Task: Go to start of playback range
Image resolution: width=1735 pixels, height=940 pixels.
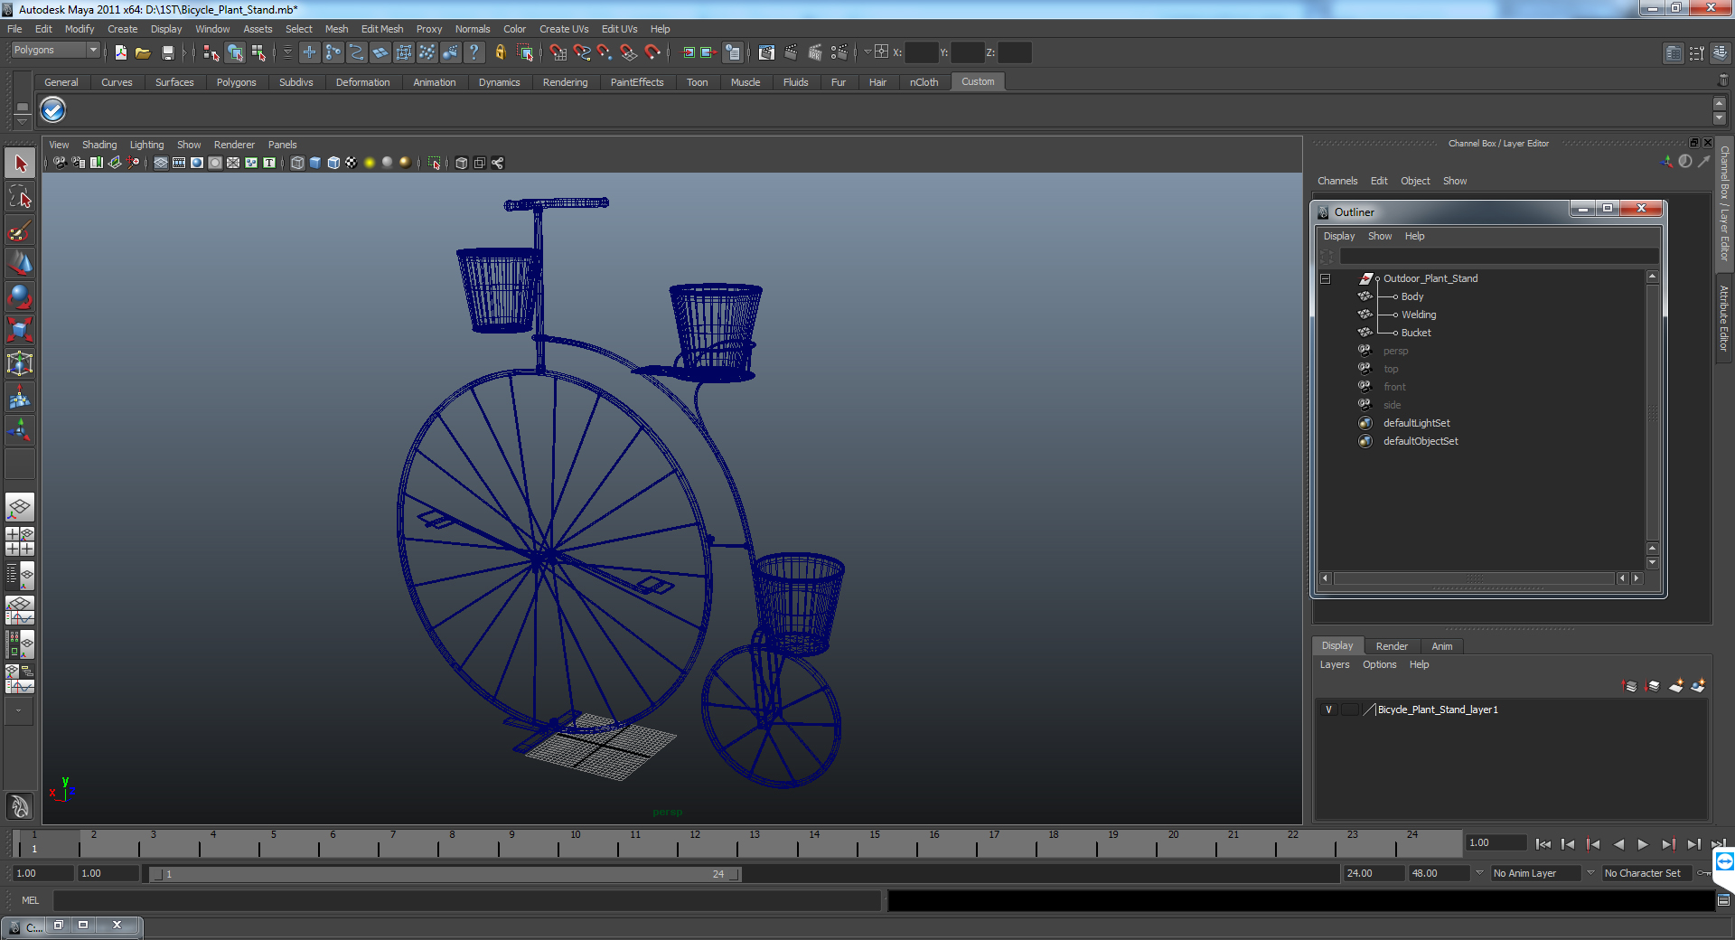Action: pyautogui.click(x=1543, y=844)
